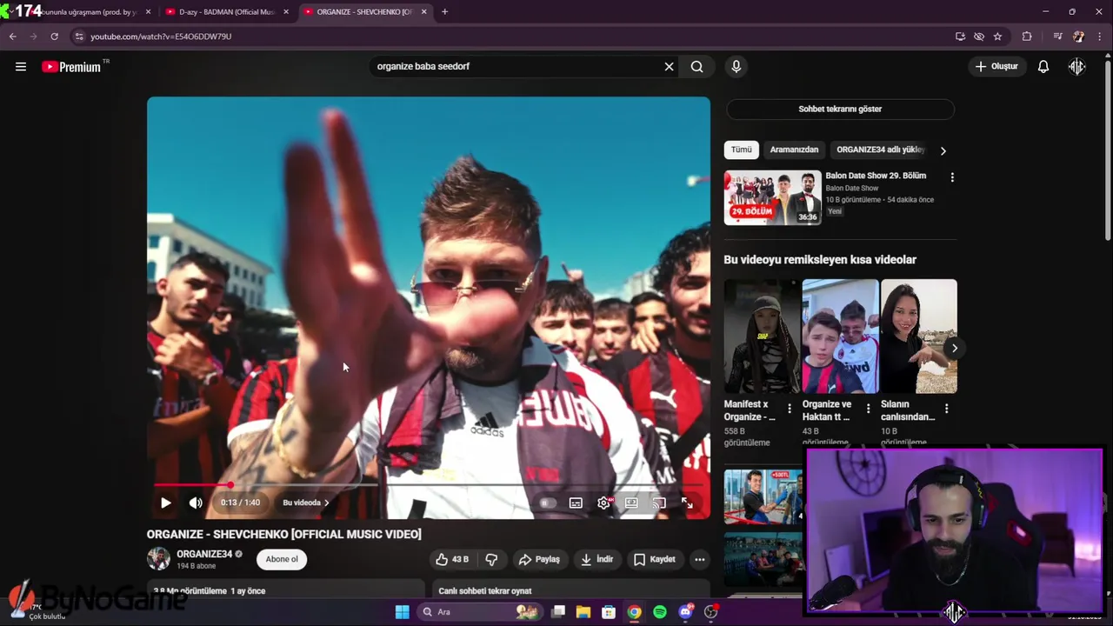The image size is (1113, 626).
Task: Subscribe with the Abone ol button
Action: point(282,559)
